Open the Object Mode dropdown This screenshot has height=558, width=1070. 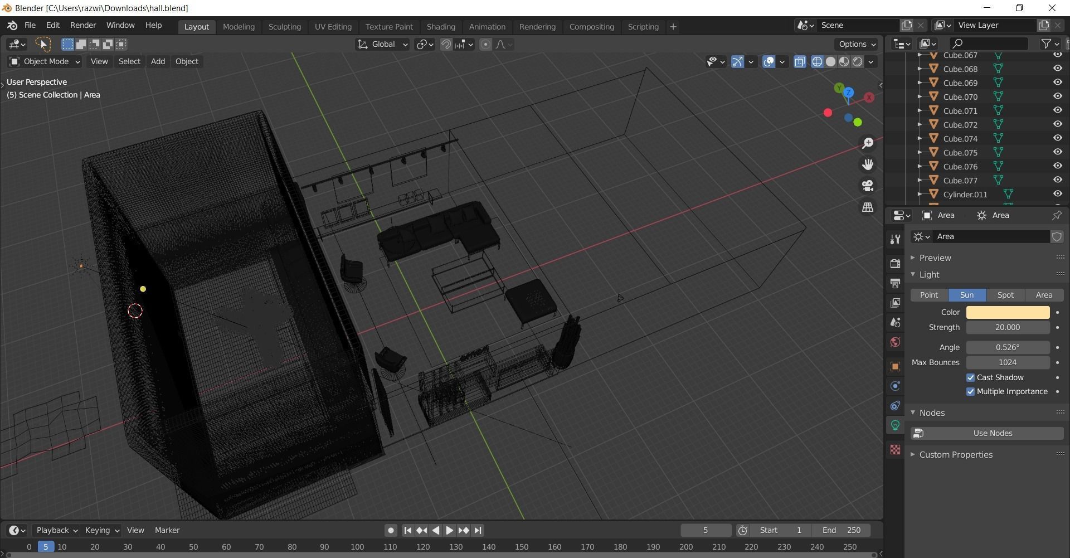tap(45, 61)
